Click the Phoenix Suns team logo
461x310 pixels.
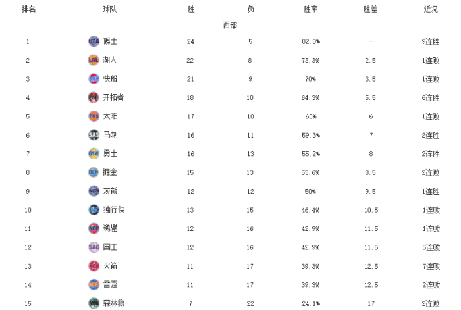pyautogui.click(x=94, y=116)
